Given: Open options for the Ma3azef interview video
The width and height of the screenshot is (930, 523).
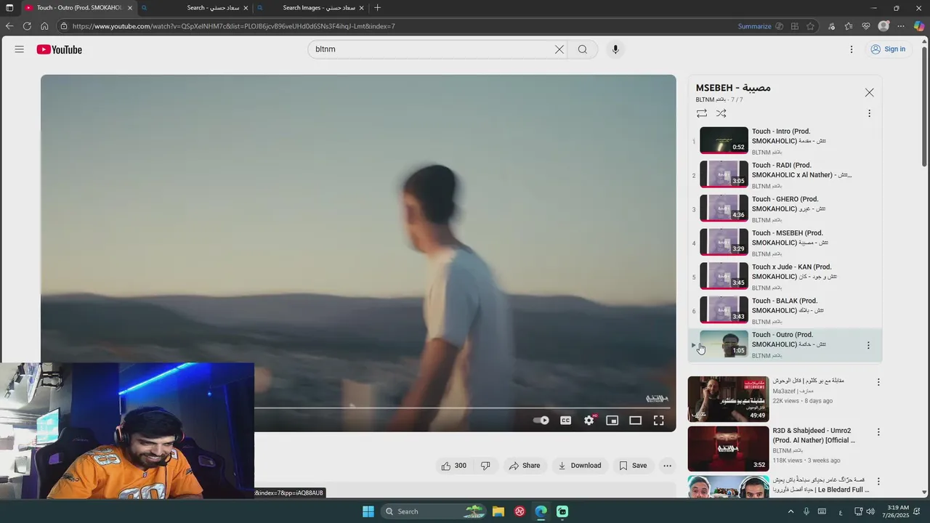Looking at the screenshot, I should point(878,382).
